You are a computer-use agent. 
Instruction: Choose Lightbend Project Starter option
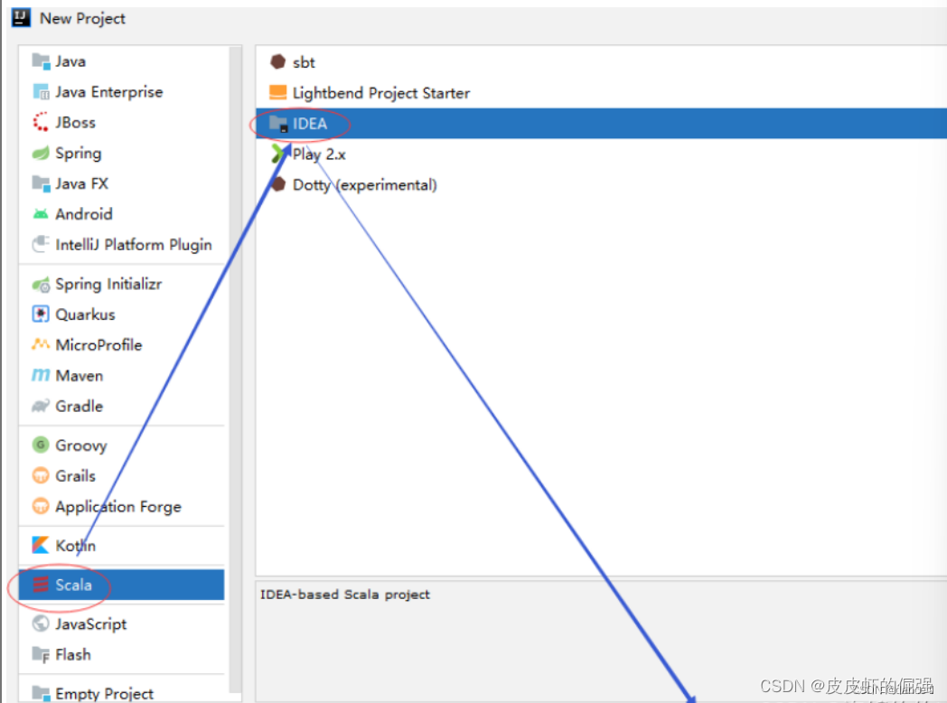point(381,93)
